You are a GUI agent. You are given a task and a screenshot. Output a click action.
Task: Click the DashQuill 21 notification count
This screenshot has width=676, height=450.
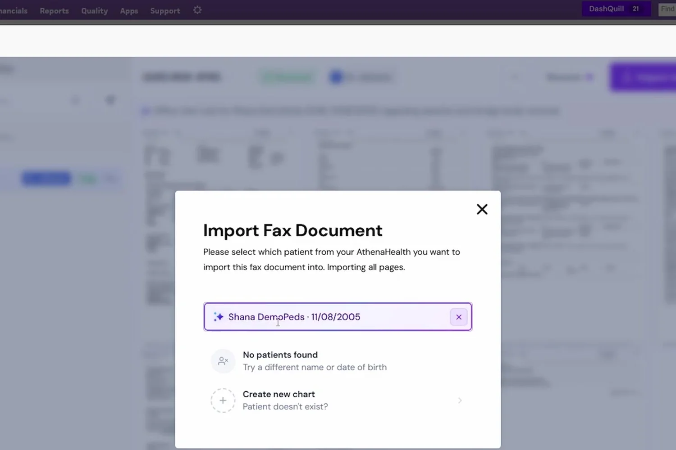pos(635,9)
